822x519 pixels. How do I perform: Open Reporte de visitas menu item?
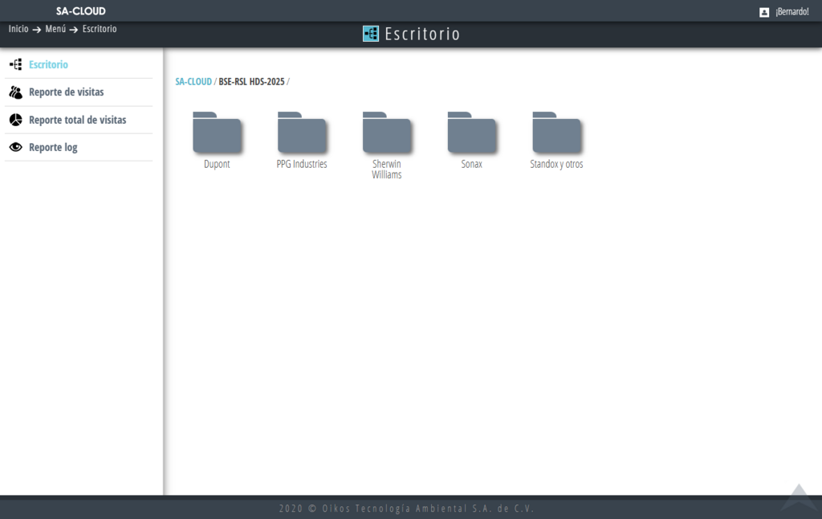pyautogui.click(x=66, y=92)
